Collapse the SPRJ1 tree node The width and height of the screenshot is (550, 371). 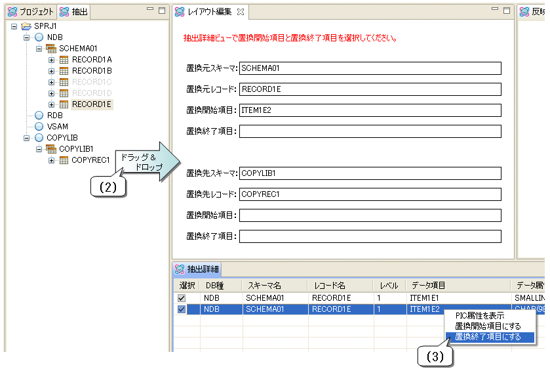click(14, 26)
